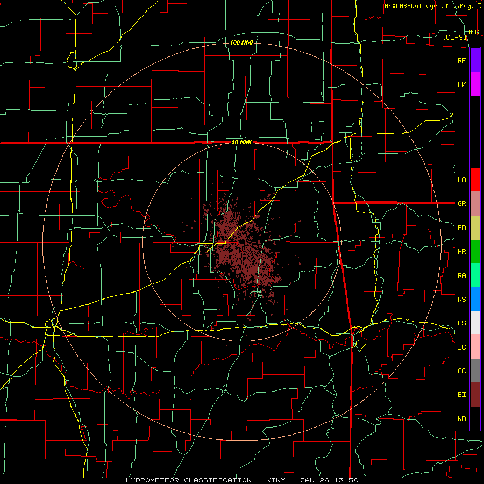This screenshot has height=484, width=484.
Task: Click the RF purple legend swatch
Action: coord(475,60)
